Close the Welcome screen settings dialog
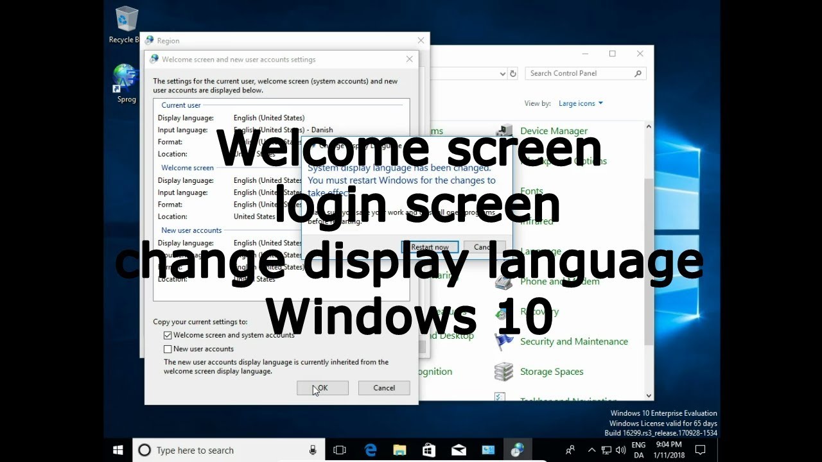This screenshot has width=822, height=462. [x=410, y=59]
